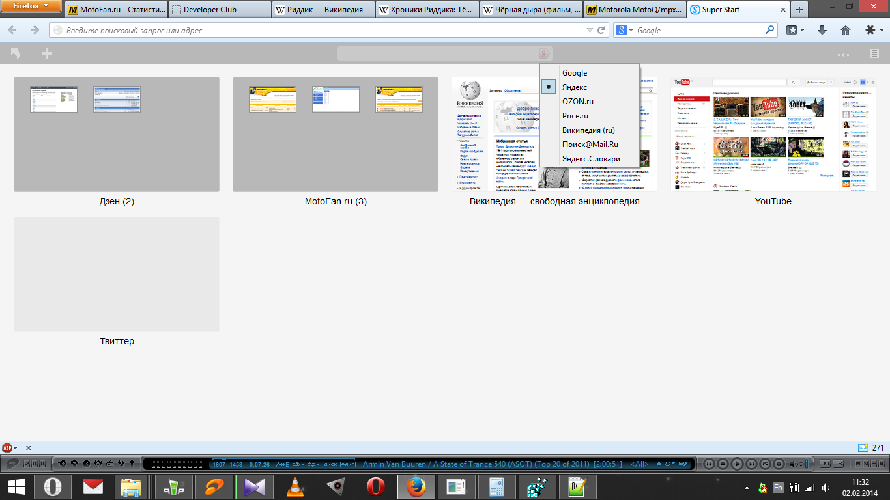Open the YouTube site thumbnail
This screenshot has height=500, width=890.
click(773, 134)
